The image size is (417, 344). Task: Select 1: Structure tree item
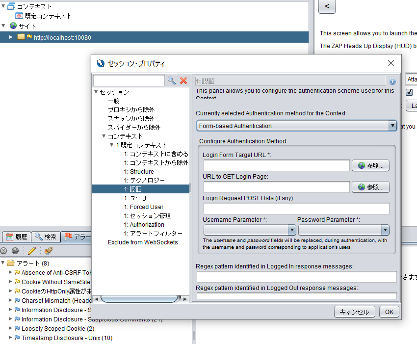[x=139, y=171]
